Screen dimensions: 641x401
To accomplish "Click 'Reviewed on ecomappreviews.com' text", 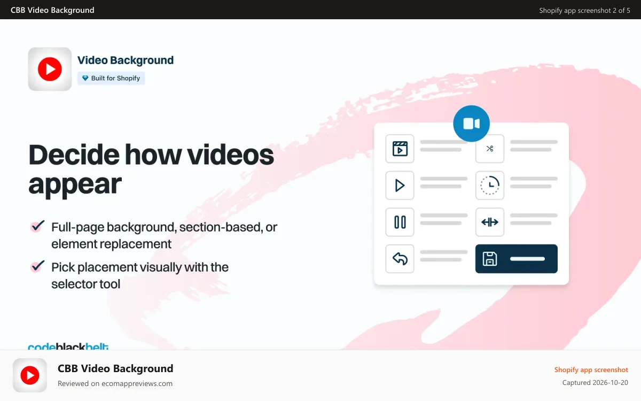I will point(115,383).
